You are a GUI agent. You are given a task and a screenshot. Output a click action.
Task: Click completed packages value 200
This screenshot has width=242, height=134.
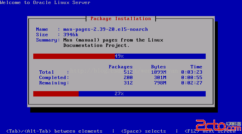(128, 77)
